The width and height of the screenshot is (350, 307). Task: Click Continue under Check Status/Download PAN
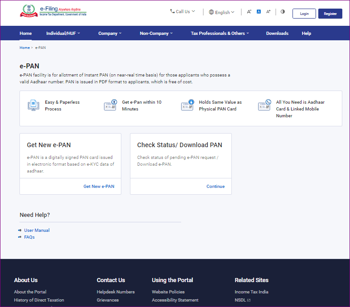click(x=216, y=187)
